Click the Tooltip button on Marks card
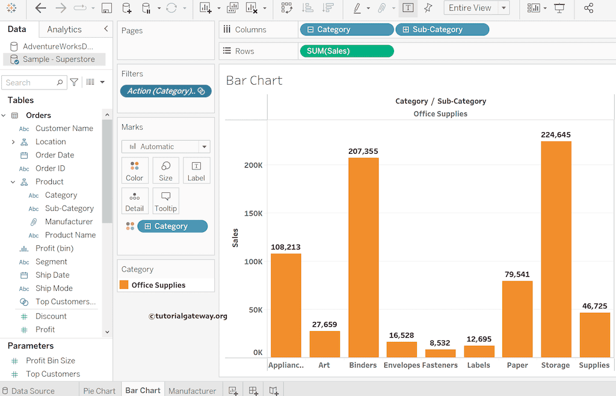The image size is (616, 396). 165,201
